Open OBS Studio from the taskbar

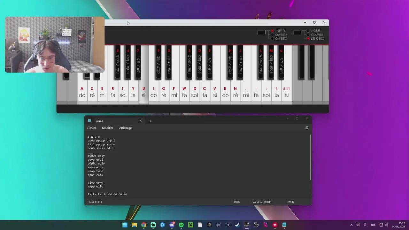pyautogui.click(x=256, y=225)
